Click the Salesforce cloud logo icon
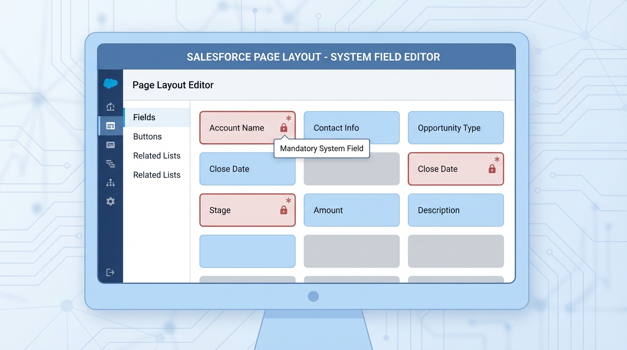The image size is (627, 350). point(110,84)
